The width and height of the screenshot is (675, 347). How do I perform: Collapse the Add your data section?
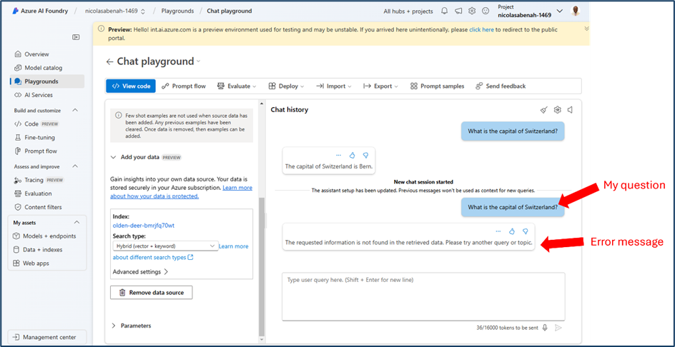(113, 157)
